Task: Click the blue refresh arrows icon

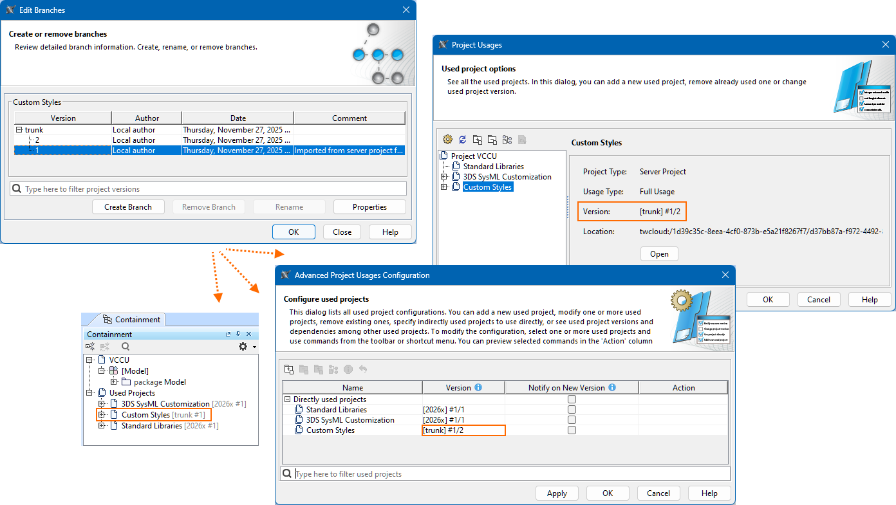Action: coord(462,140)
